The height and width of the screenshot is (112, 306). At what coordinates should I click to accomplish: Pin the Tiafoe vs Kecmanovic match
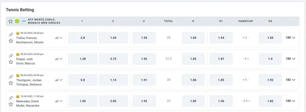pyautogui.click(x=11, y=34)
